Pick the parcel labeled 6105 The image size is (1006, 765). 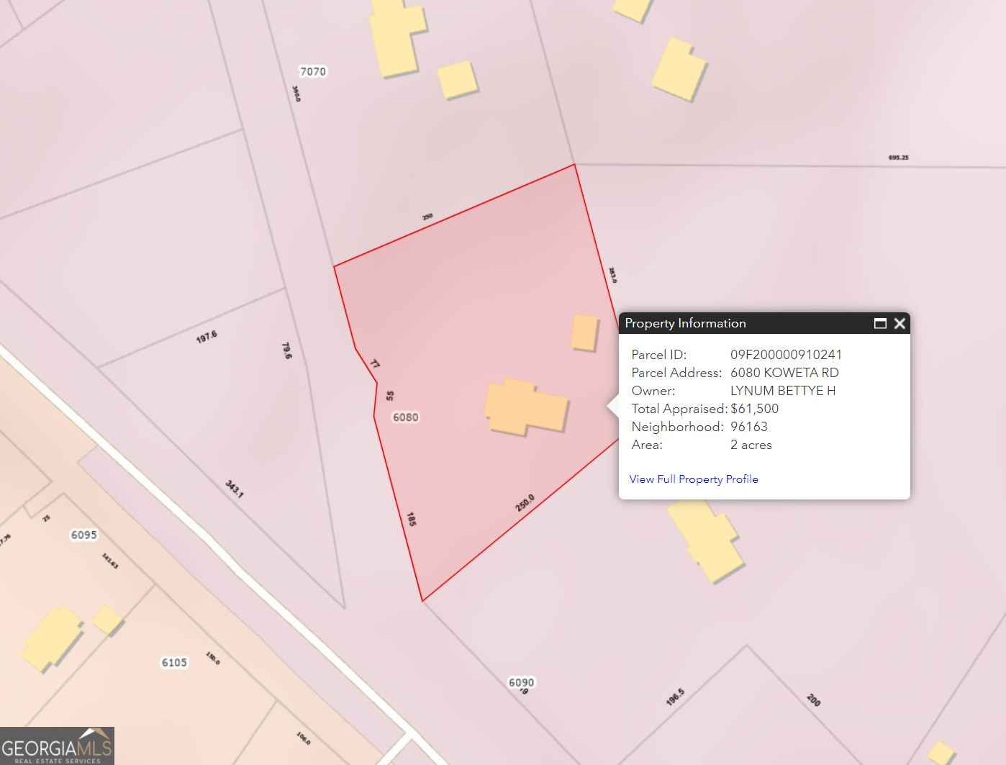(174, 662)
